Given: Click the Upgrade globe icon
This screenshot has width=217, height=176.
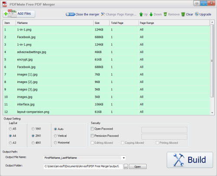Looking at the screenshot, I should (197, 14).
